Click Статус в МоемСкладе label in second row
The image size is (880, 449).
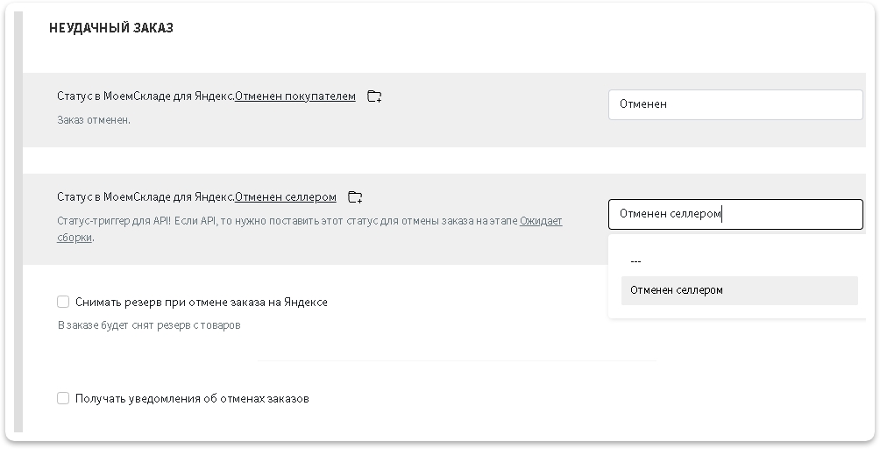pyautogui.click(x=145, y=197)
